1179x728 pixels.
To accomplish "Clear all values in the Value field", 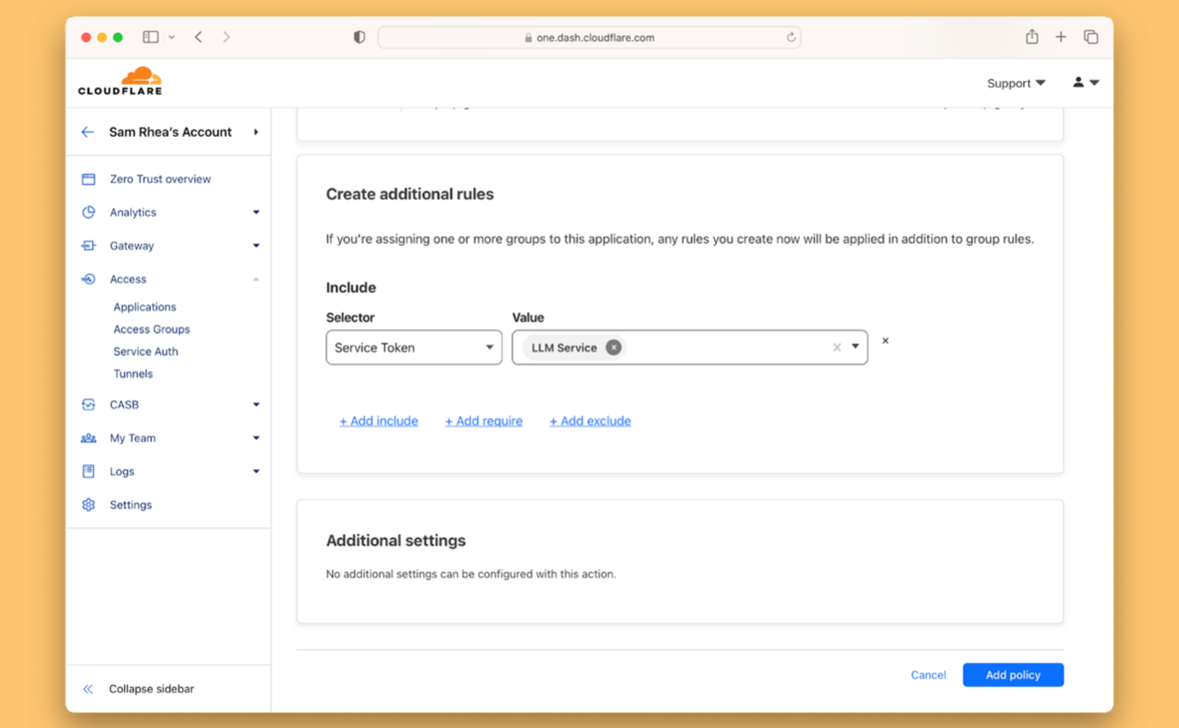I will [x=837, y=348].
